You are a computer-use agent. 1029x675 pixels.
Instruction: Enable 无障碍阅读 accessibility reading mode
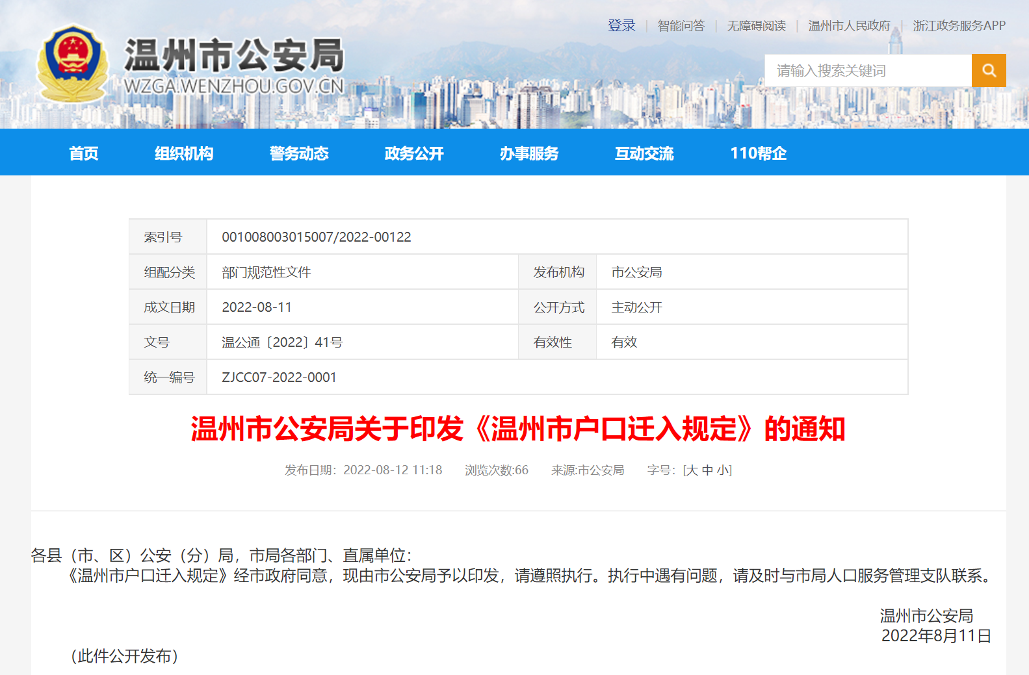tap(756, 26)
